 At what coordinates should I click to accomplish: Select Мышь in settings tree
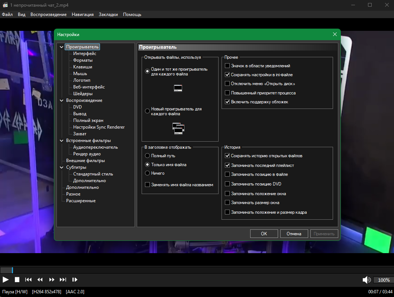point(80,74)
